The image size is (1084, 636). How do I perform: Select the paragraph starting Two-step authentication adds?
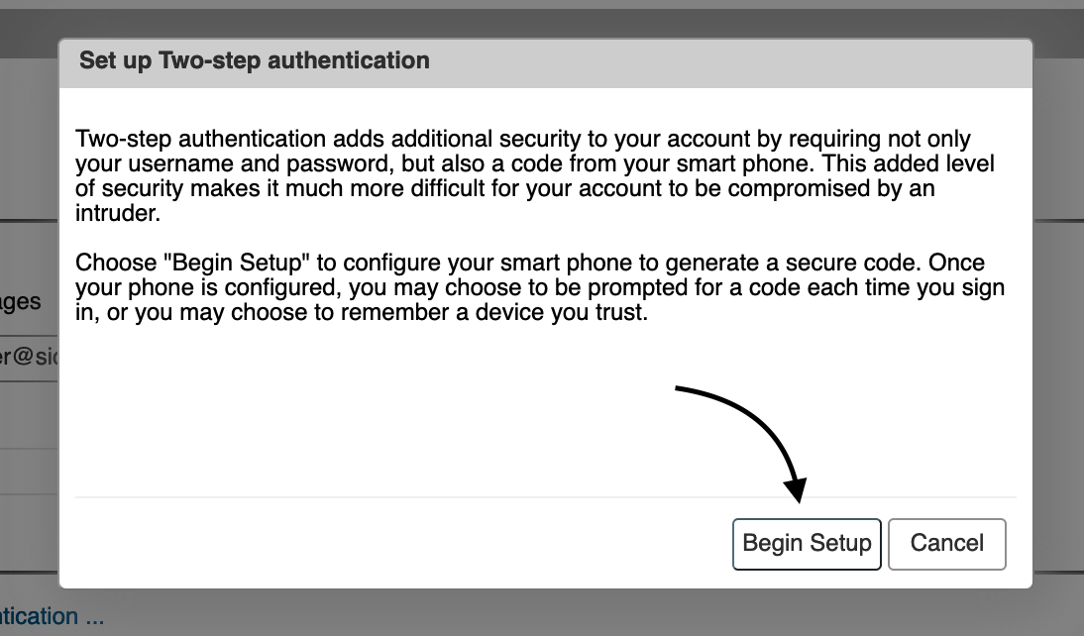535,176
